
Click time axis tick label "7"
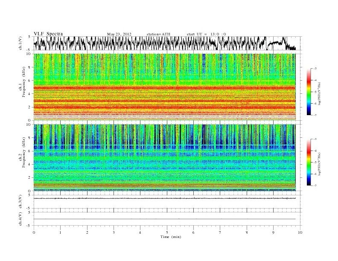click(220, 232)
